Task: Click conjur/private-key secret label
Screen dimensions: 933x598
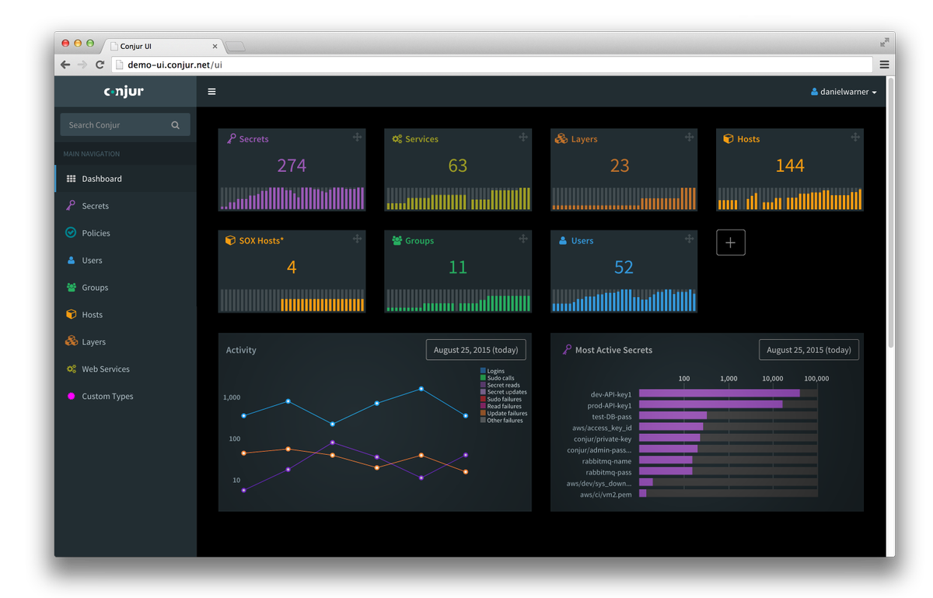Action: coord(603,439)
